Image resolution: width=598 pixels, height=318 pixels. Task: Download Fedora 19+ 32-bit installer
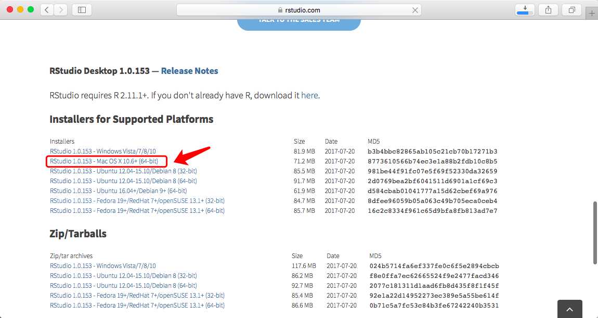click(137, 201)
